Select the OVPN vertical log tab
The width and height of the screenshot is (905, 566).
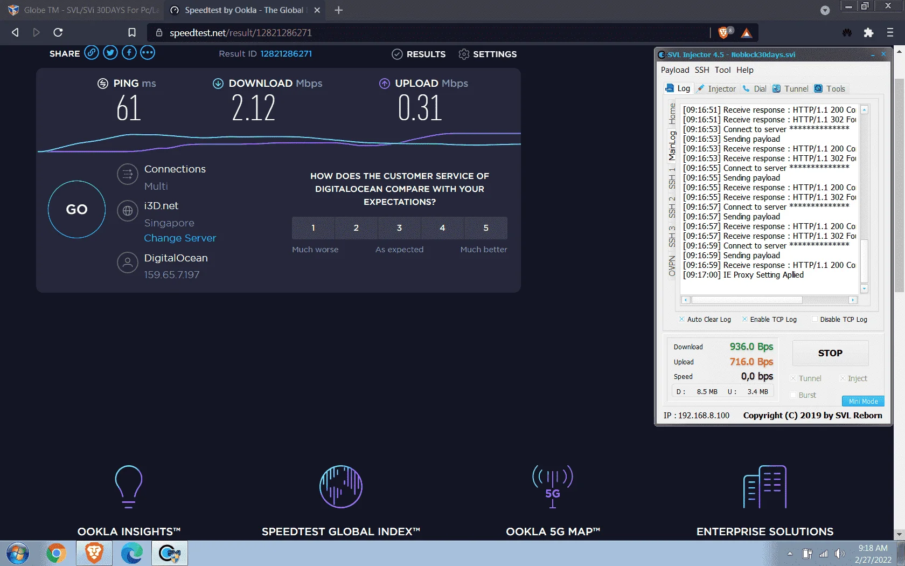tap(672, 266)
